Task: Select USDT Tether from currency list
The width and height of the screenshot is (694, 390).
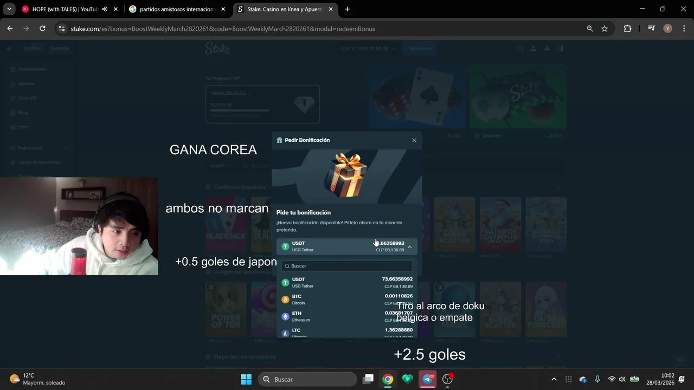Action: (347, 282)
